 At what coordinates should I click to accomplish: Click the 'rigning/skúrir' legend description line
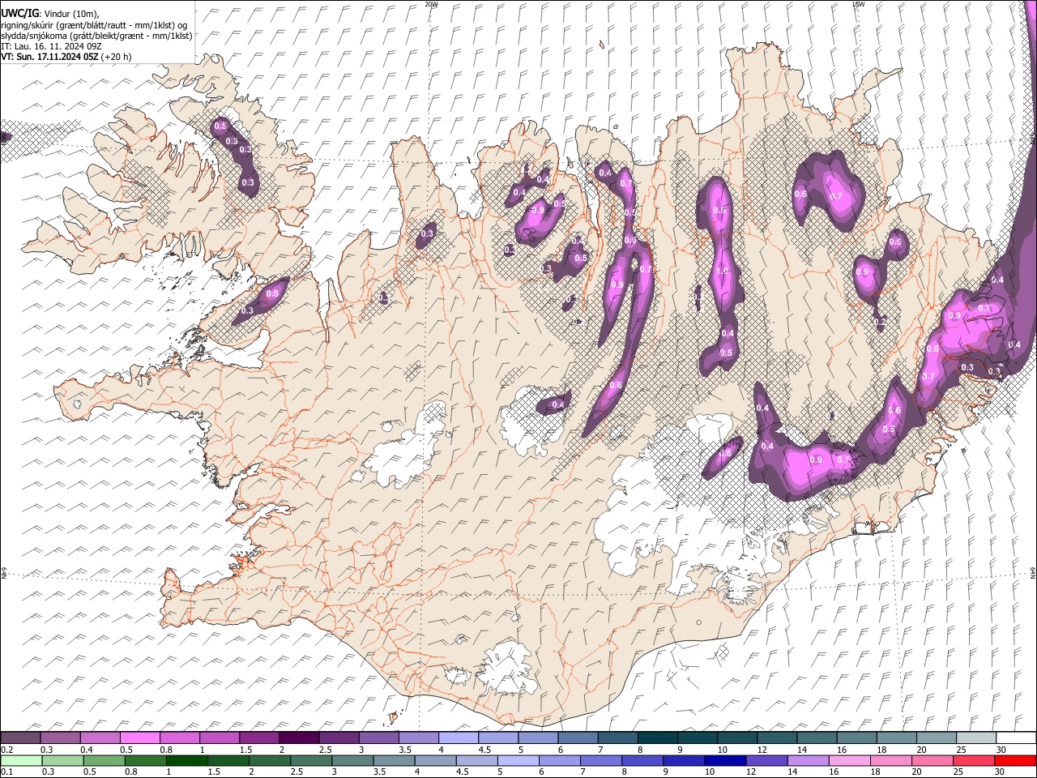coord(94,25)
